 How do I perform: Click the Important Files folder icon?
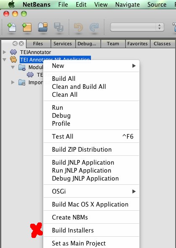point(22,83)
